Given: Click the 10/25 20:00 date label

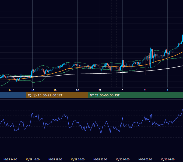Looking at the screenshot, I should [x=78, y=159].
